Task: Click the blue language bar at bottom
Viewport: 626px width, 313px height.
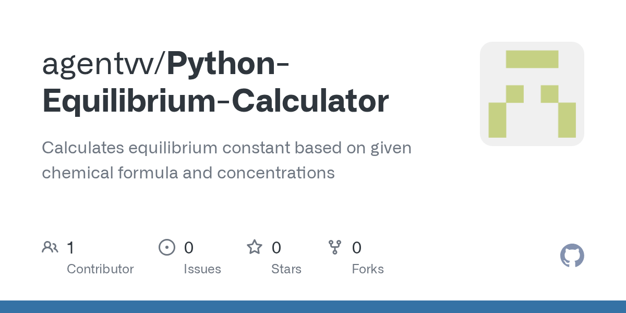Action: [313, 307]
